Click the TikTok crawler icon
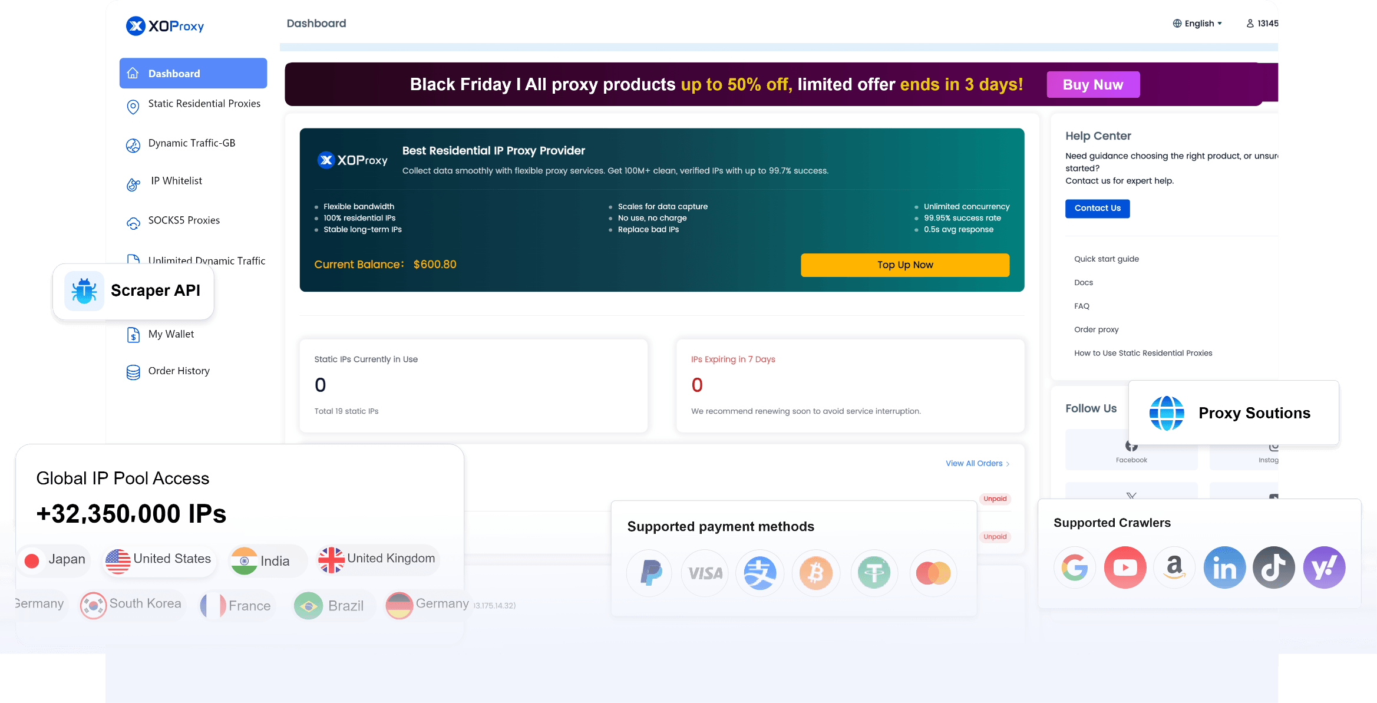This screenshot has height=703, width=1377. tap(1274, 567)
